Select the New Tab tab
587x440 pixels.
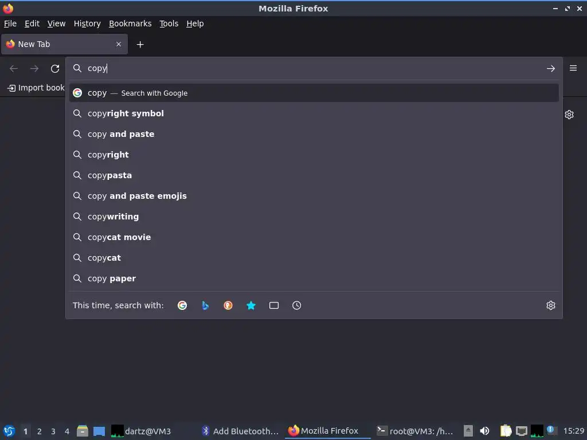pos(64,44)
